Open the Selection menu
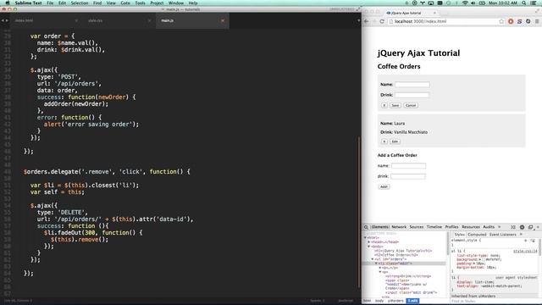This screenshot has width=542, height=305. coord(80,3)
